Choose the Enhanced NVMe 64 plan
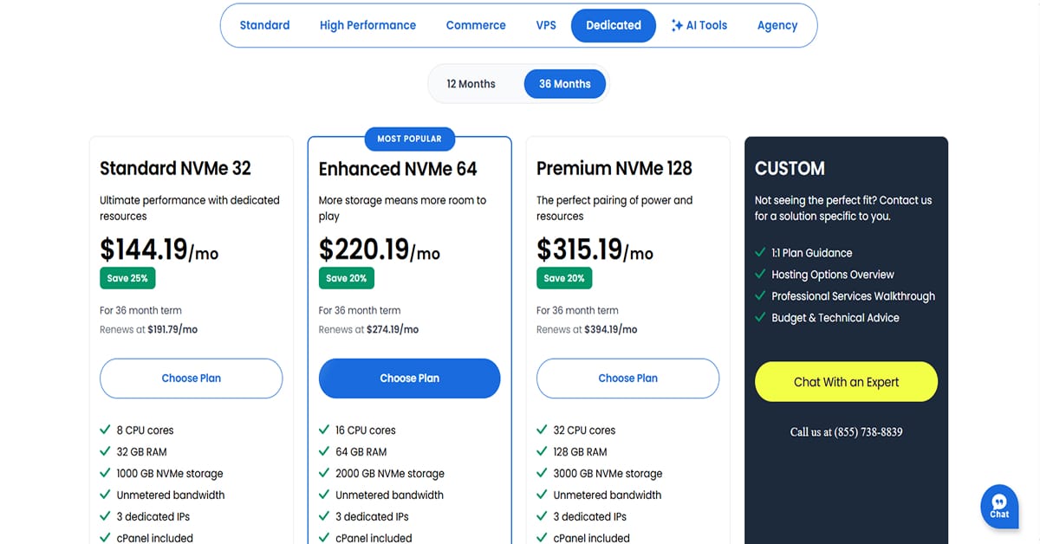The width and height of the screenshot is (1040, 544). [x=410, y=379]
